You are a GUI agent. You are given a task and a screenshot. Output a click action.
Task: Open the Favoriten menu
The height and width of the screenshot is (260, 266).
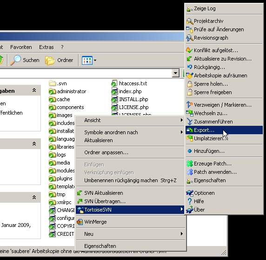[x=21, y=47]
